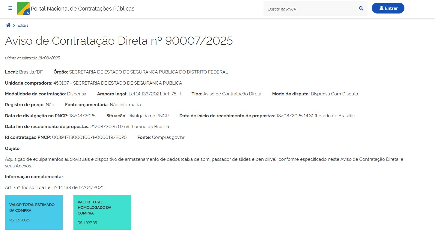Open the Editais breadcrumb link
Screen dimensions: 435x240
coord(23,25)
